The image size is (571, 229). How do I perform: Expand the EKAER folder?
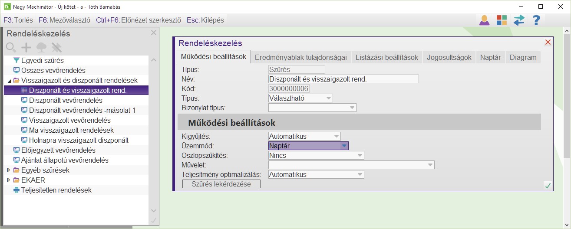(x=10, y=180)
